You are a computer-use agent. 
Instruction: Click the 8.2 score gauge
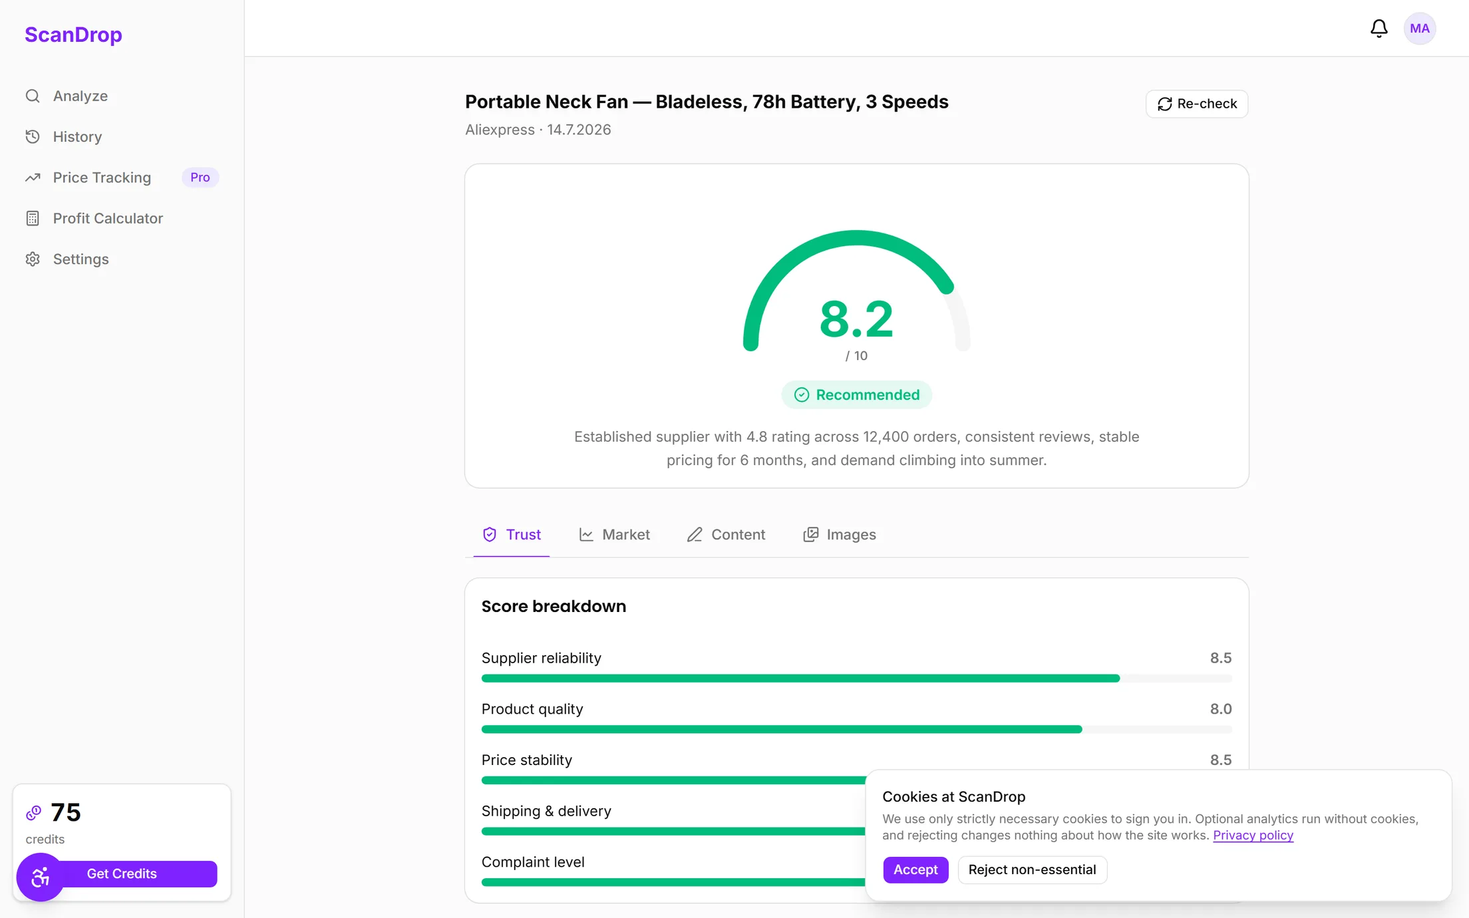click(856, 296)
